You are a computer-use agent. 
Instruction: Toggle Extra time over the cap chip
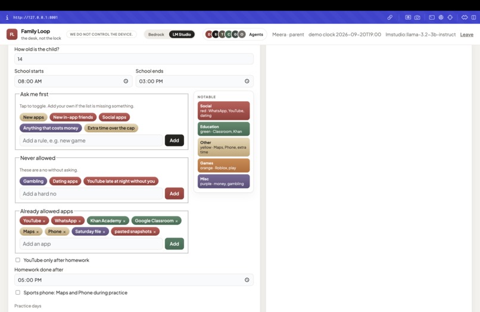111,128
